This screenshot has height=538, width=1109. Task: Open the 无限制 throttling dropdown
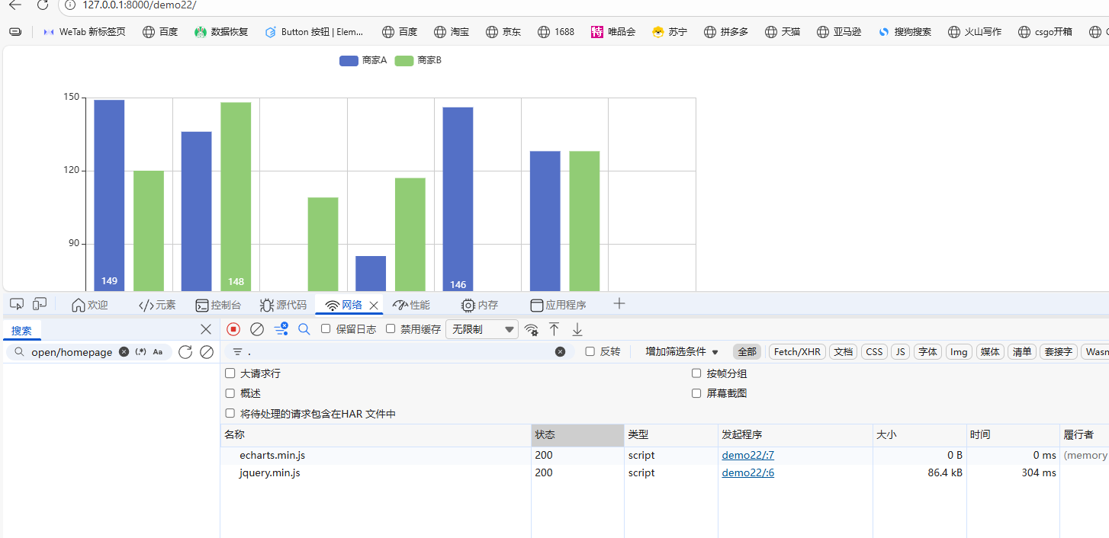[481, 329]
